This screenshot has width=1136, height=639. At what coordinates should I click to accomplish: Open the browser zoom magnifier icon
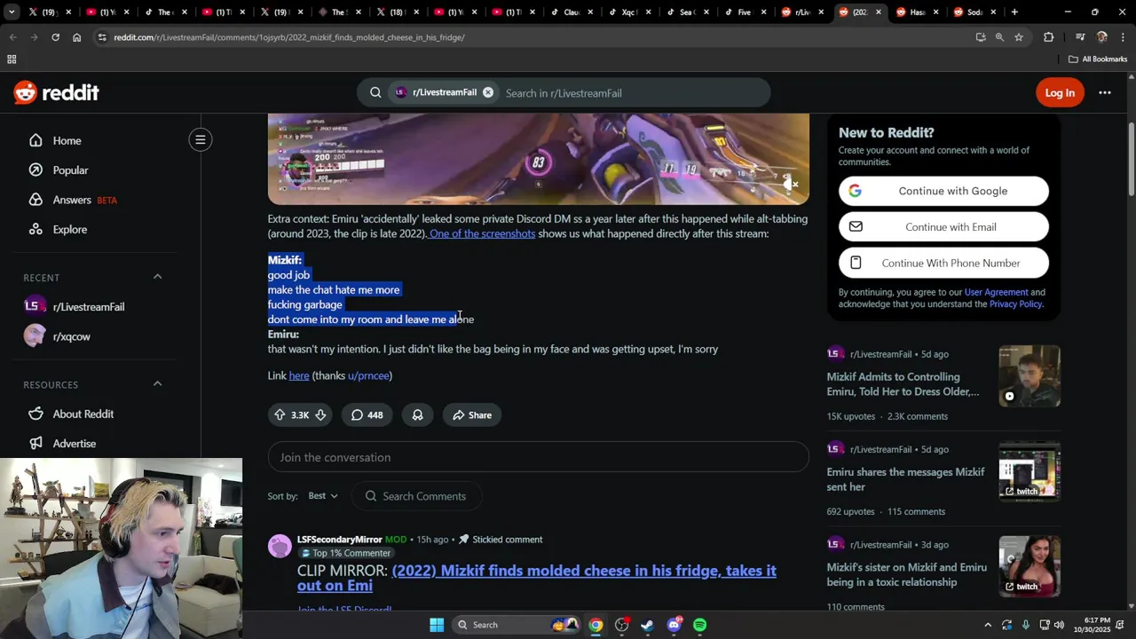pos(999,37)
